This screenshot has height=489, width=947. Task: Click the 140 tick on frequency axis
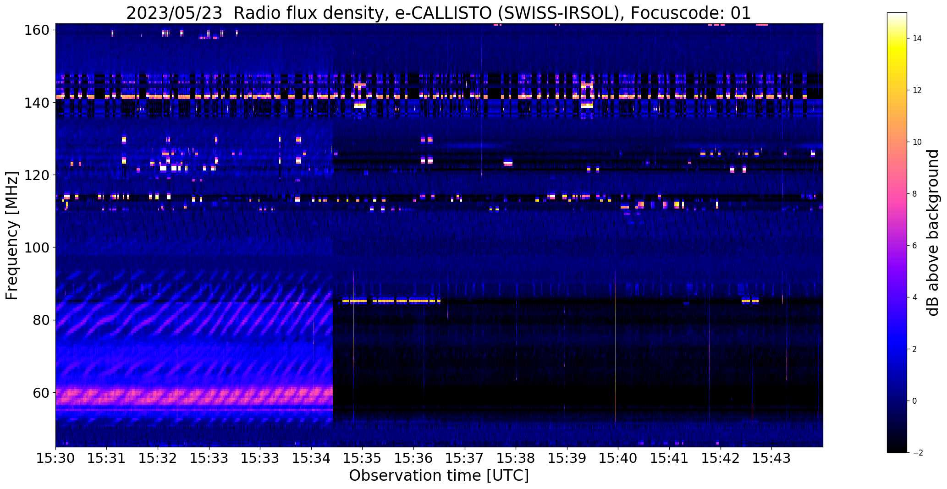(36, 103)
